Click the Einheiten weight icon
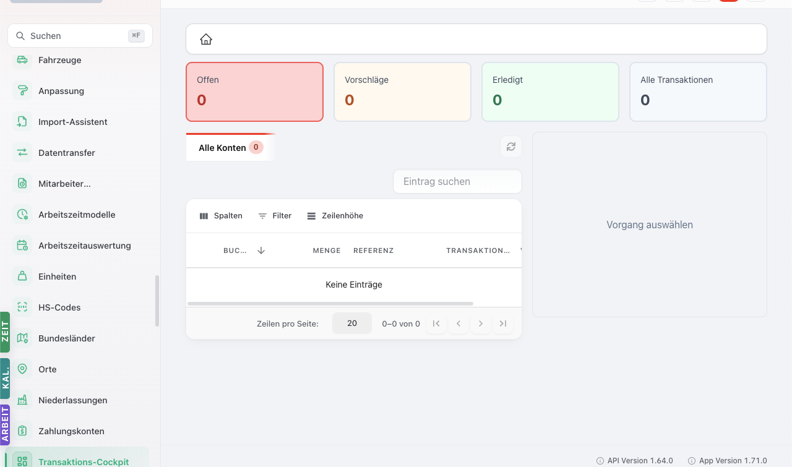 tap(22, 276)
